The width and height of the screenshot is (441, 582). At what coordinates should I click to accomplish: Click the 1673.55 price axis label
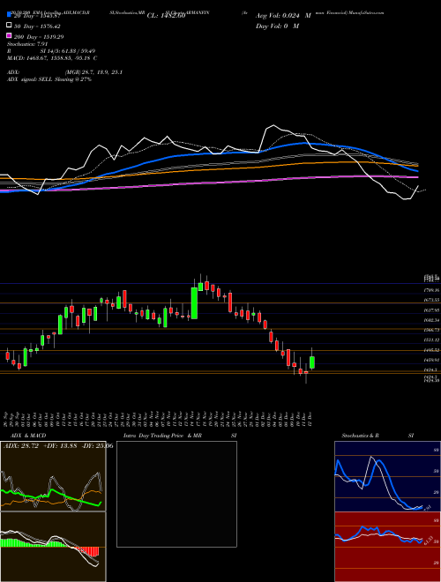(432, 300)
